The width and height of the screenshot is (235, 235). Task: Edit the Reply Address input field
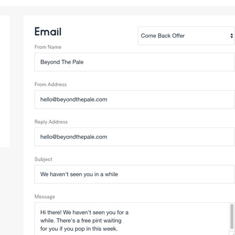click(x=134, y=137)
